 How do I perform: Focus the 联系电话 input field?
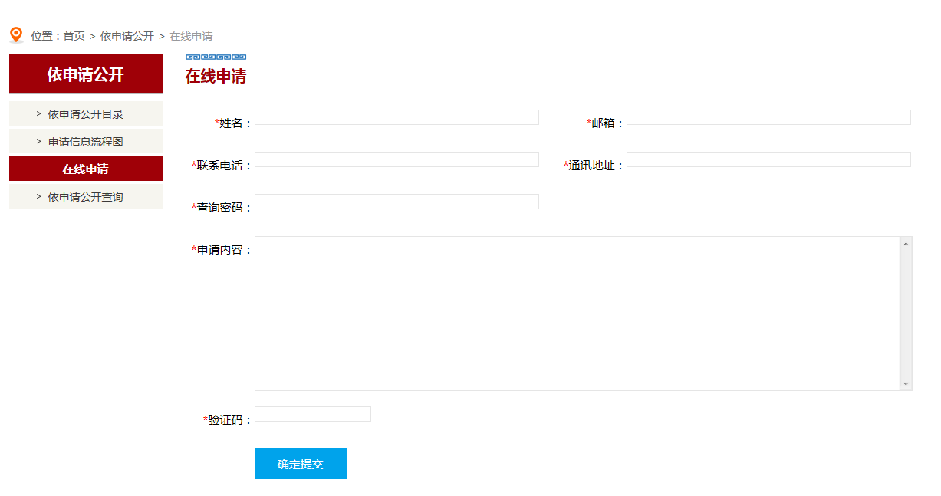pyautogui.click(x=396, y=159)
